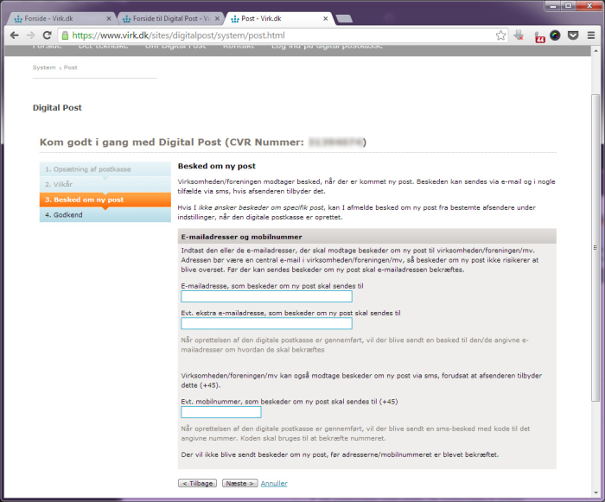
Task: Select step 3 Besked om ny post
Action: point(105,200)
